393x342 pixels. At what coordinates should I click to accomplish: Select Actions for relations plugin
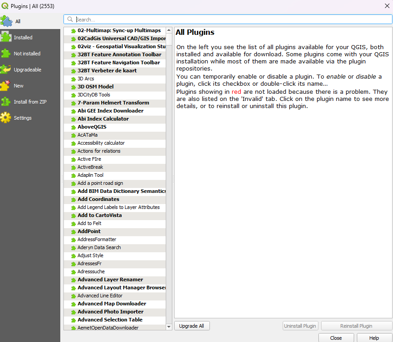coord(115,151)
